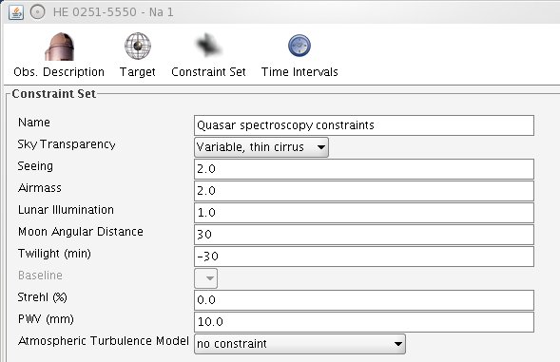
Task: Click the Moon Angular Distance label
Action: point(81,232)
